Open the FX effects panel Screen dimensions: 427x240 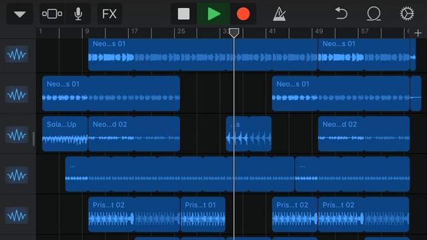[109, 14]
